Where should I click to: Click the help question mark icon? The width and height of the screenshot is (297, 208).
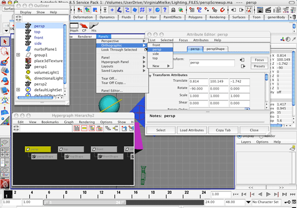click(165, 10)
